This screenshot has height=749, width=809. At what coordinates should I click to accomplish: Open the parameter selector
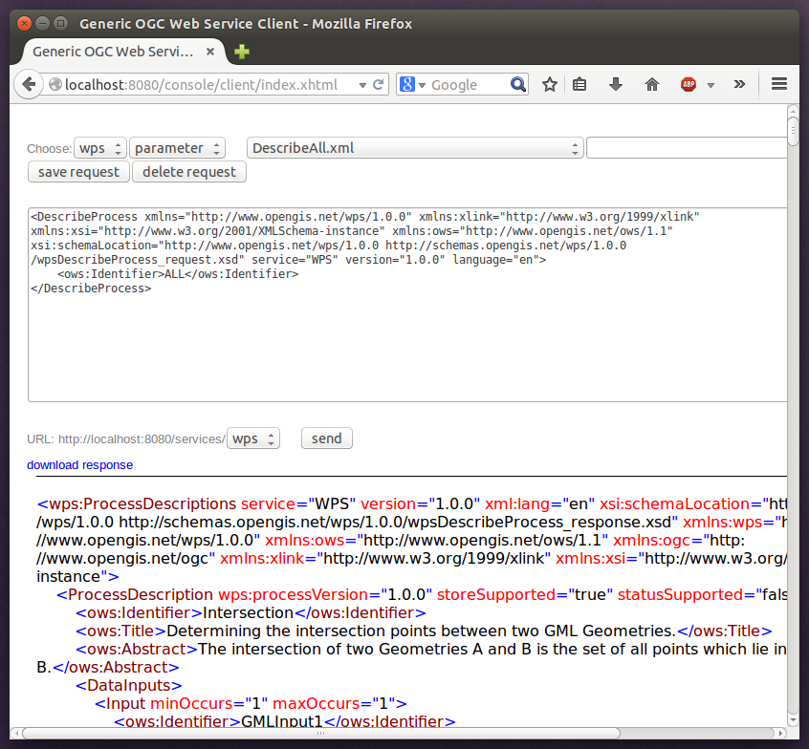[177, 148]
